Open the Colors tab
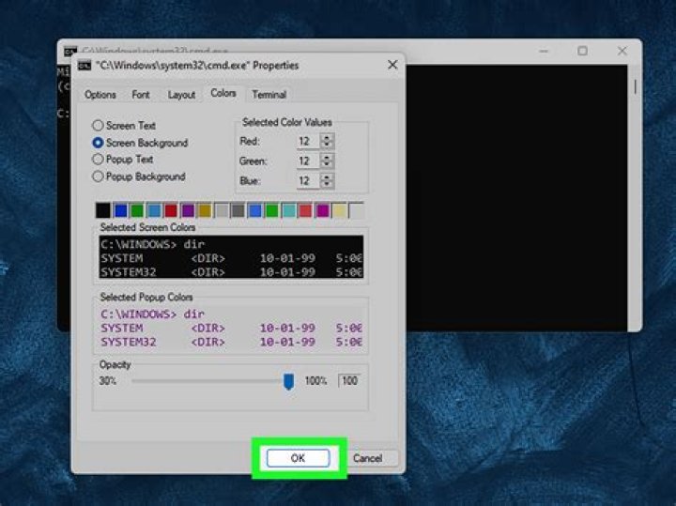This screenshot has height=506, width=676. (223, 93)
